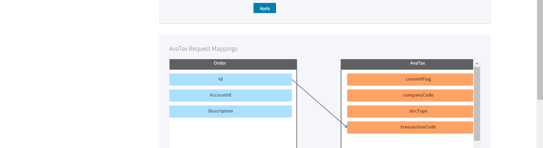The width and height of the screenshot is (543, 148).
Task: Click the Order column header
Action: point(233,64)
